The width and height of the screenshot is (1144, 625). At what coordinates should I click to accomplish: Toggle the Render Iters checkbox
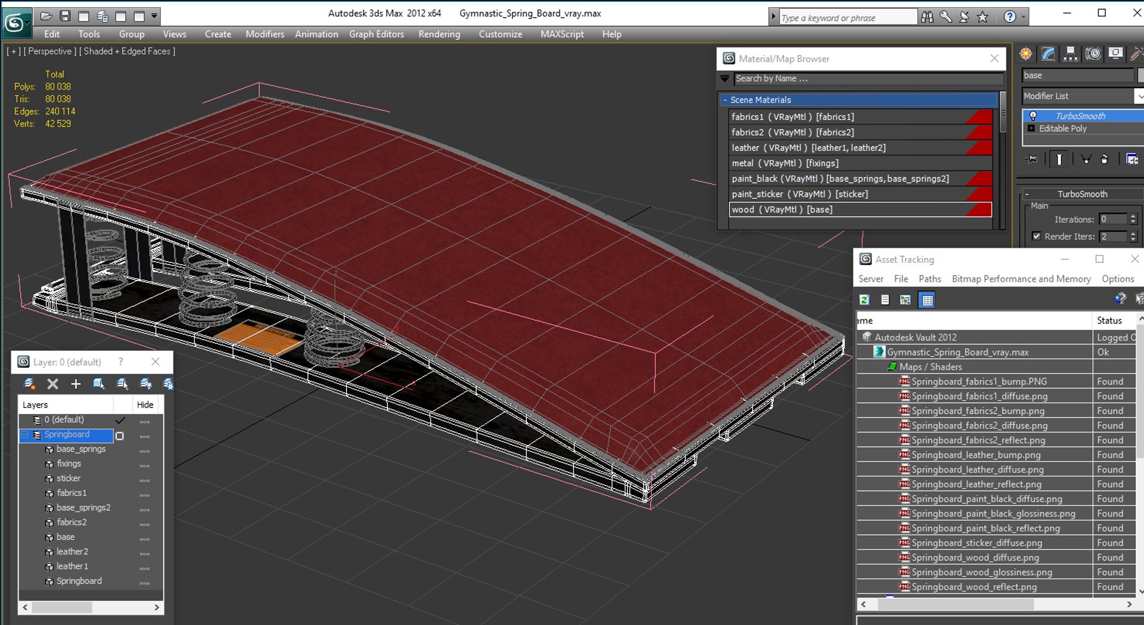[1036, 237]
